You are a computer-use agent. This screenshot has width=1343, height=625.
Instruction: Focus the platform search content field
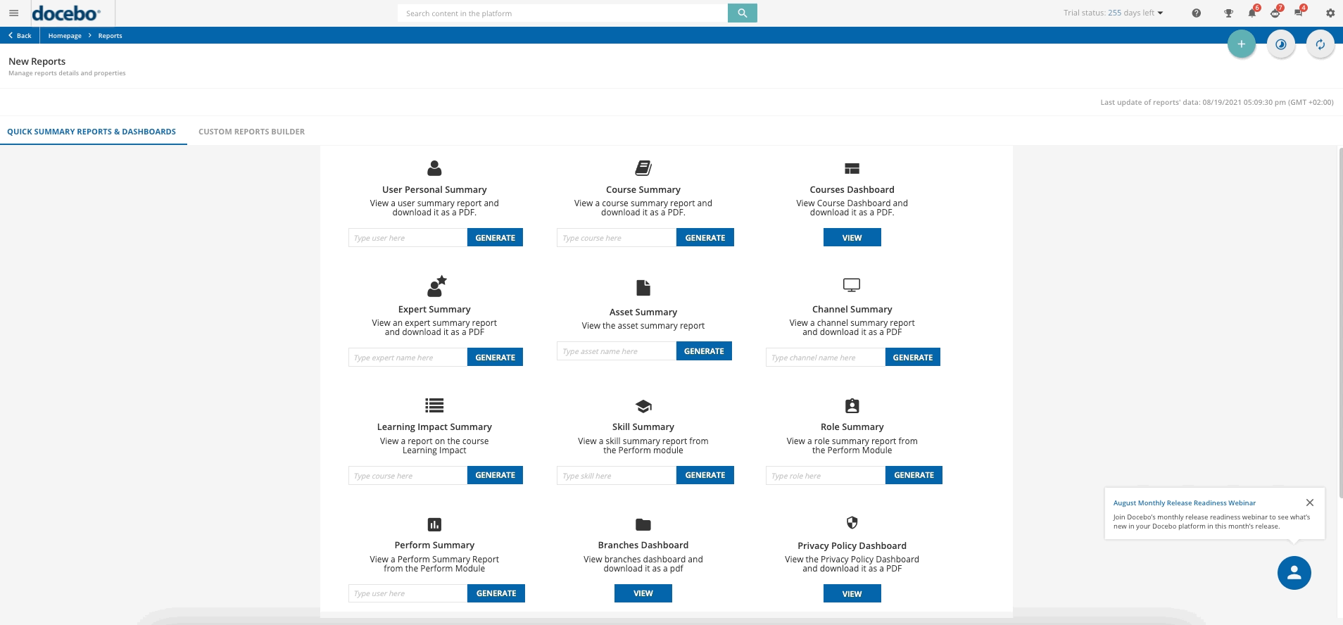pyautogui.click(x=562, y=13)
